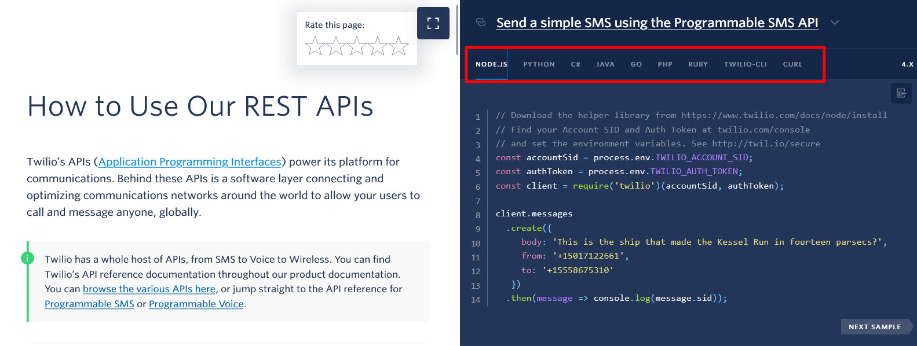Click the fullscreen expand icon
Viewport: 917px width, 346px height.
[x=433, y=23]
